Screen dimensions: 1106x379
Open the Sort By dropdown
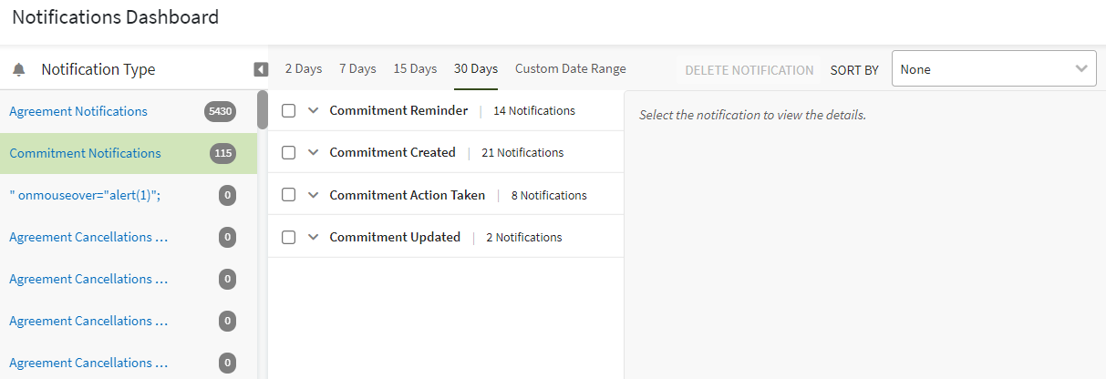(x=993, y=69)
